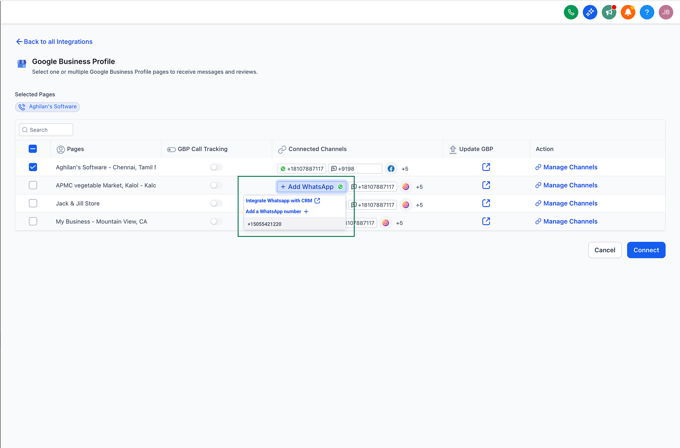
Task: Go back to all Integrations
Action: click(54, 42)
